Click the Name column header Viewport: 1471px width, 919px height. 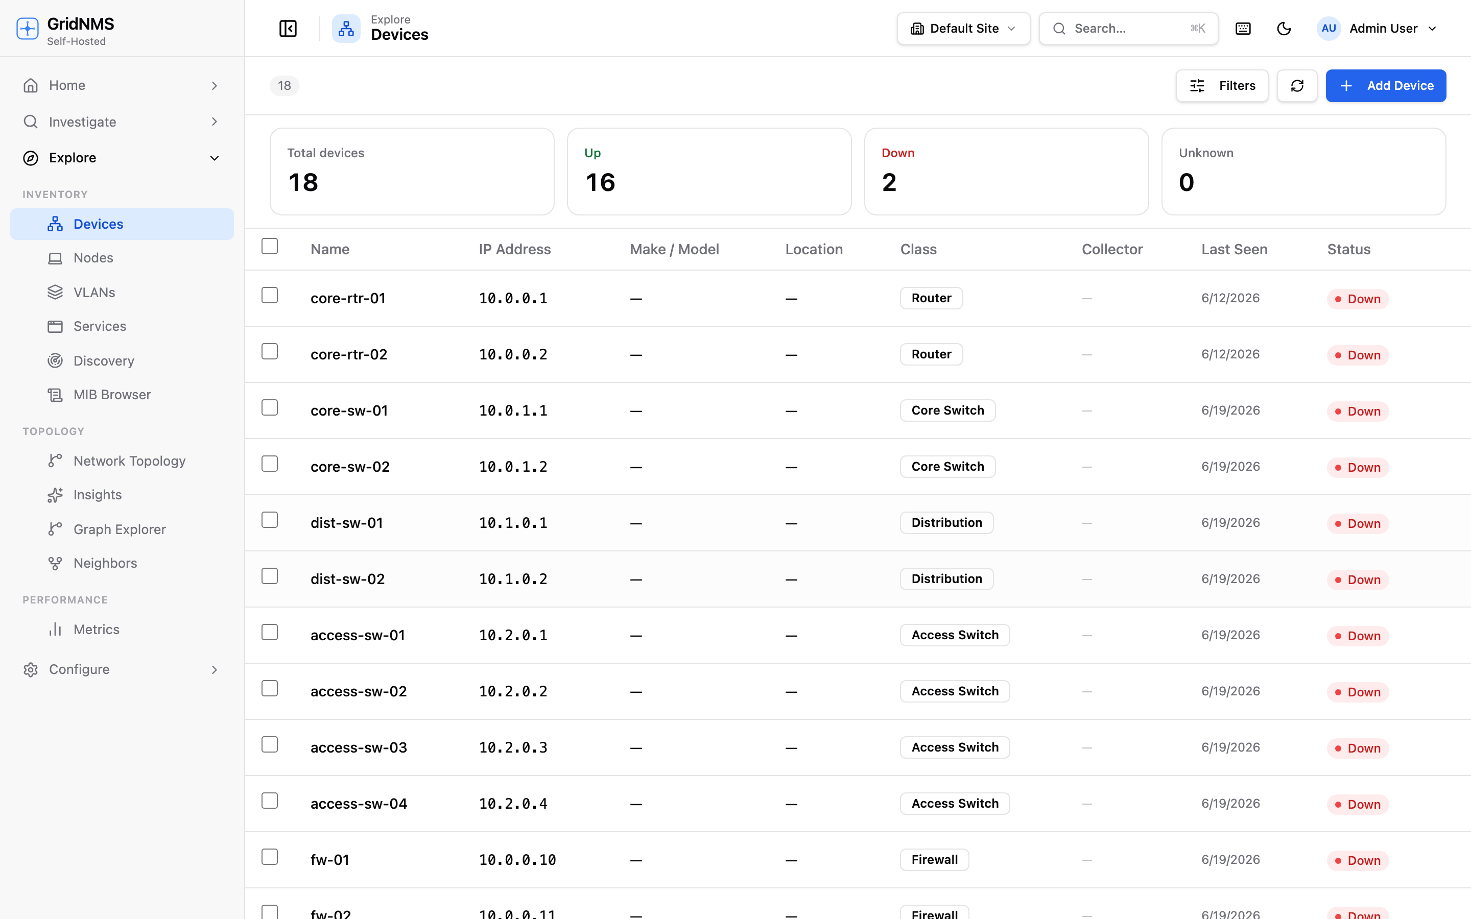click(x=330, y=249)
